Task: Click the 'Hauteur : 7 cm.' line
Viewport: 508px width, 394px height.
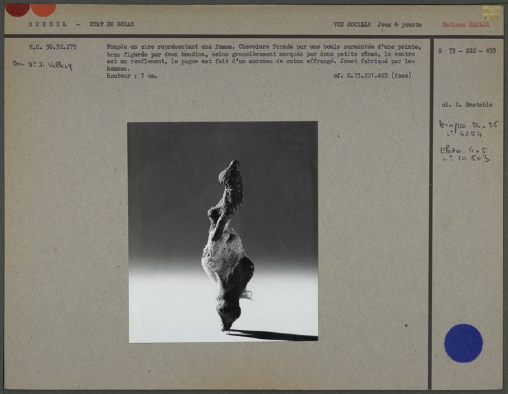Action: point(131,76)
